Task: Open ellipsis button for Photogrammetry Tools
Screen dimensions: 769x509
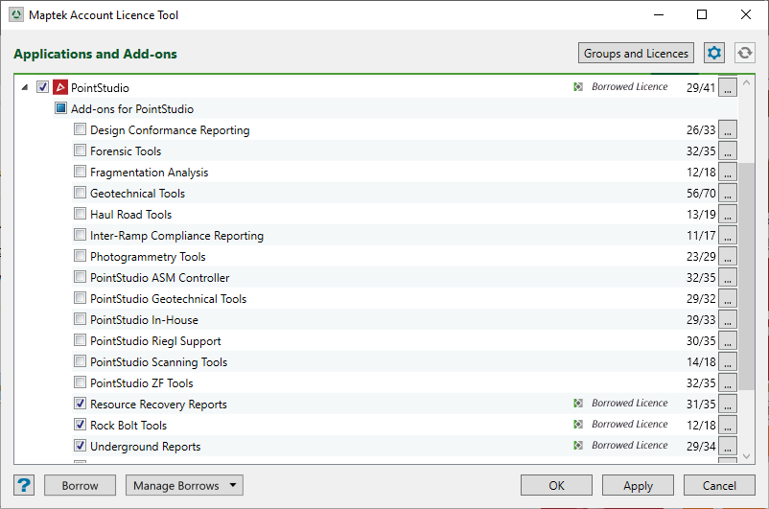Action: click(x=728, y=257)
